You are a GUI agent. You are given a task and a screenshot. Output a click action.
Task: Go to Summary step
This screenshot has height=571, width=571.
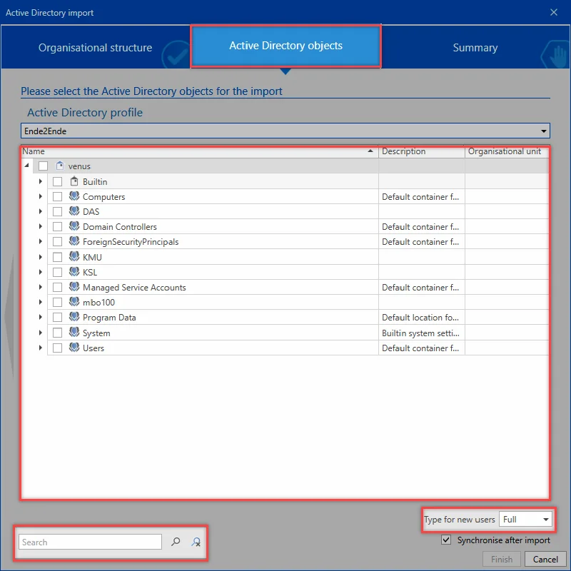(x=475, y=48)
